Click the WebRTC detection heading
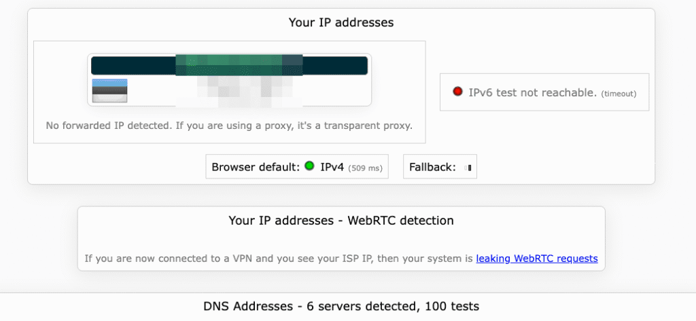This screenshot has height=321, width=696. (x=341, y=221)
